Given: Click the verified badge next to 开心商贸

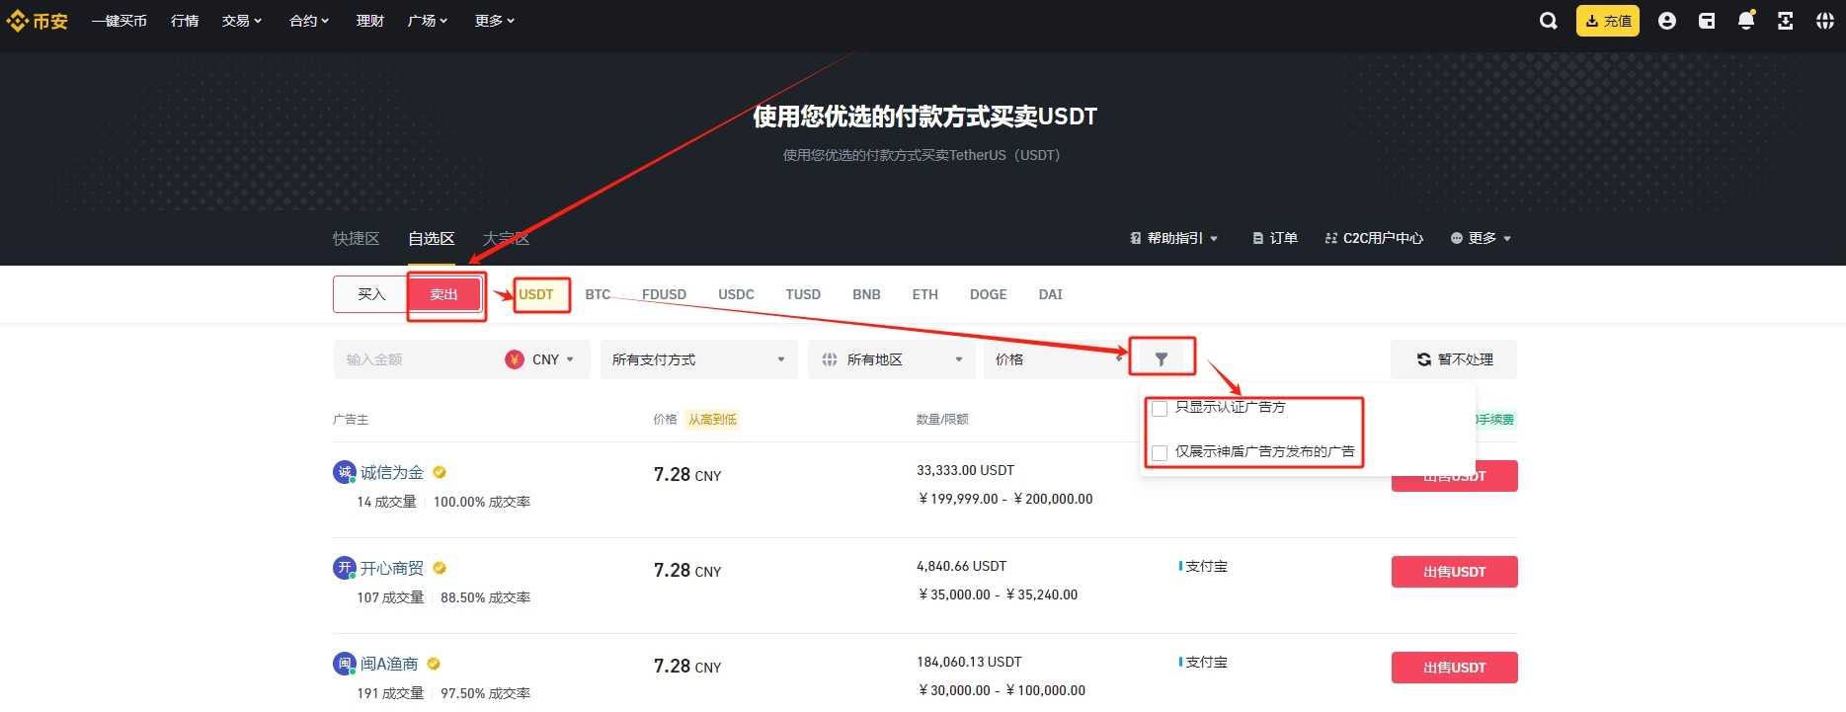Looking at the screenshot, I should (x=440, y=568).
